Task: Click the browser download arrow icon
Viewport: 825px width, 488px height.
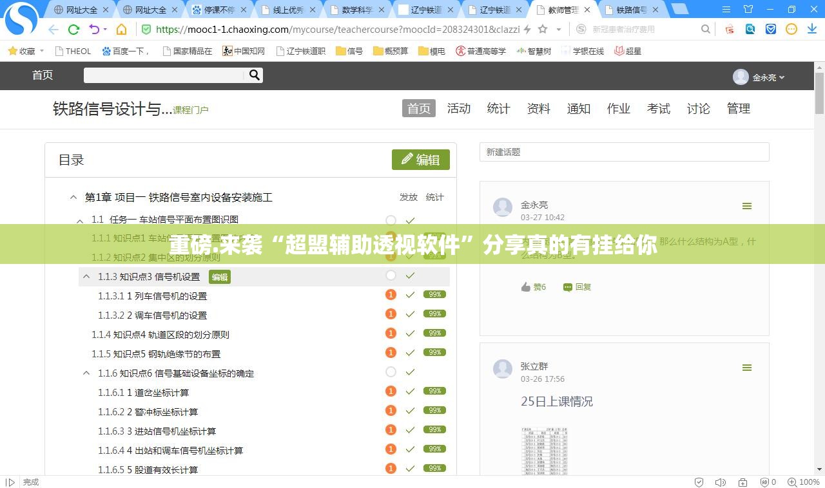Action: 811,29
